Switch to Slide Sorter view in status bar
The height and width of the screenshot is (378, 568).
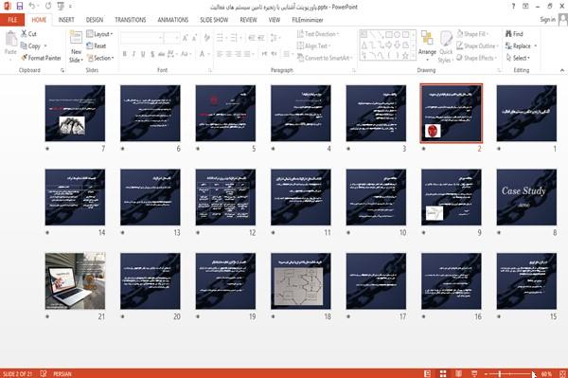[443, 373]
